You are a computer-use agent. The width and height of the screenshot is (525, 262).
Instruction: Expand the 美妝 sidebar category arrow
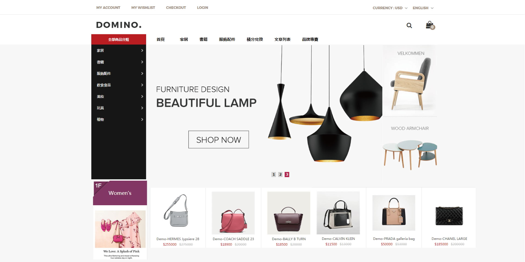(142, 96)
